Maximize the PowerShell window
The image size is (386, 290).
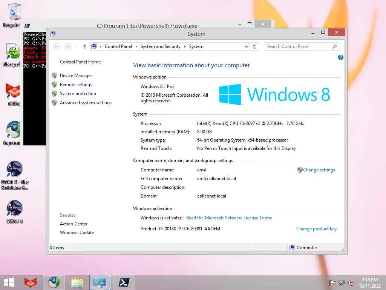[250, 24]
